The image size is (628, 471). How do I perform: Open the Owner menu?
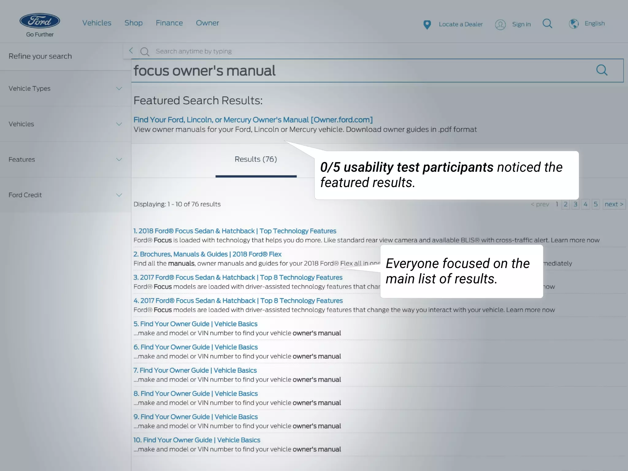pyautogui.click(x=207, y=23)
